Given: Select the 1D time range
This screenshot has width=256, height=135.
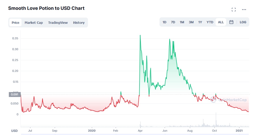Looking at the screenshot, I should [164, 22].
